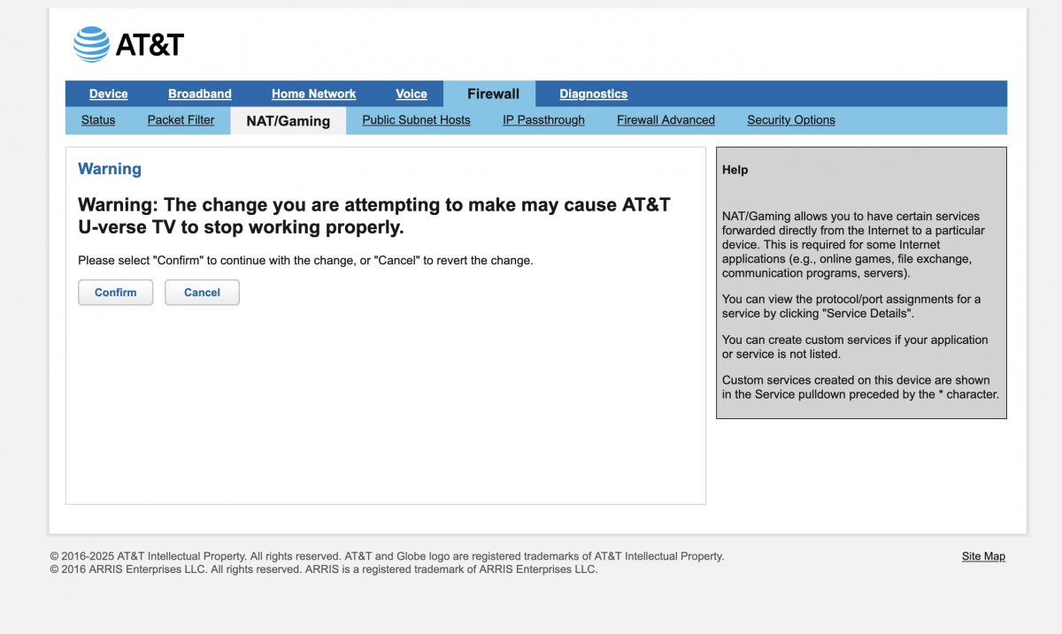Go to the Voice tab

pos(412,94)
